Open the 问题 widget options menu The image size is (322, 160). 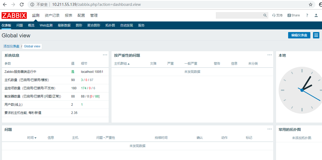click(269, 129)
